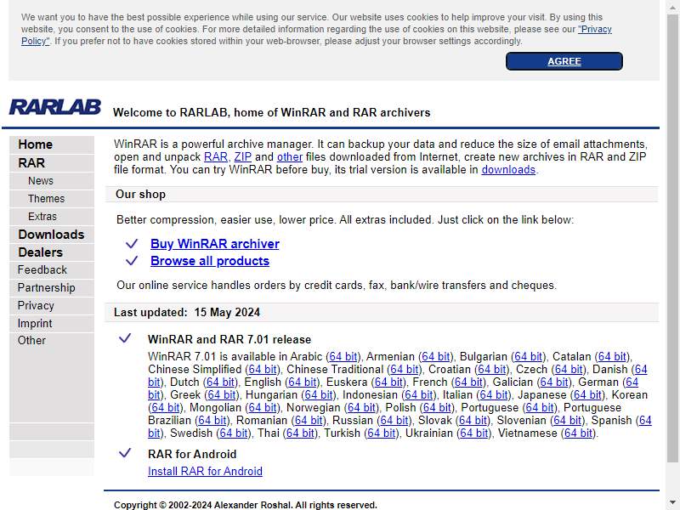Image resolution: width=680 pixels, height=510 pixels.
Task: Go to Home in the sidebar
Action: (x=35, y=144)
